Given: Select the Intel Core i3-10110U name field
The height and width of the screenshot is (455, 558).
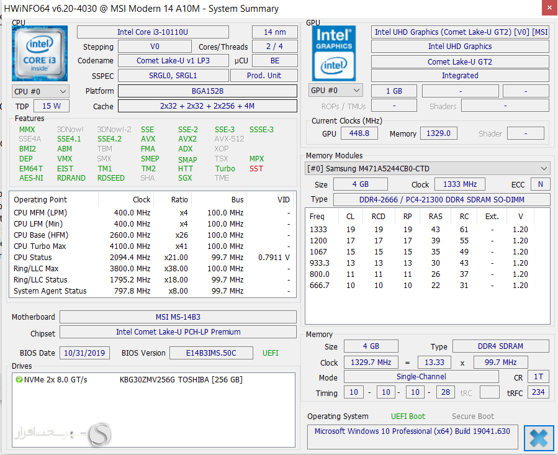Looking at the screenshot, I should pos(153,32).
